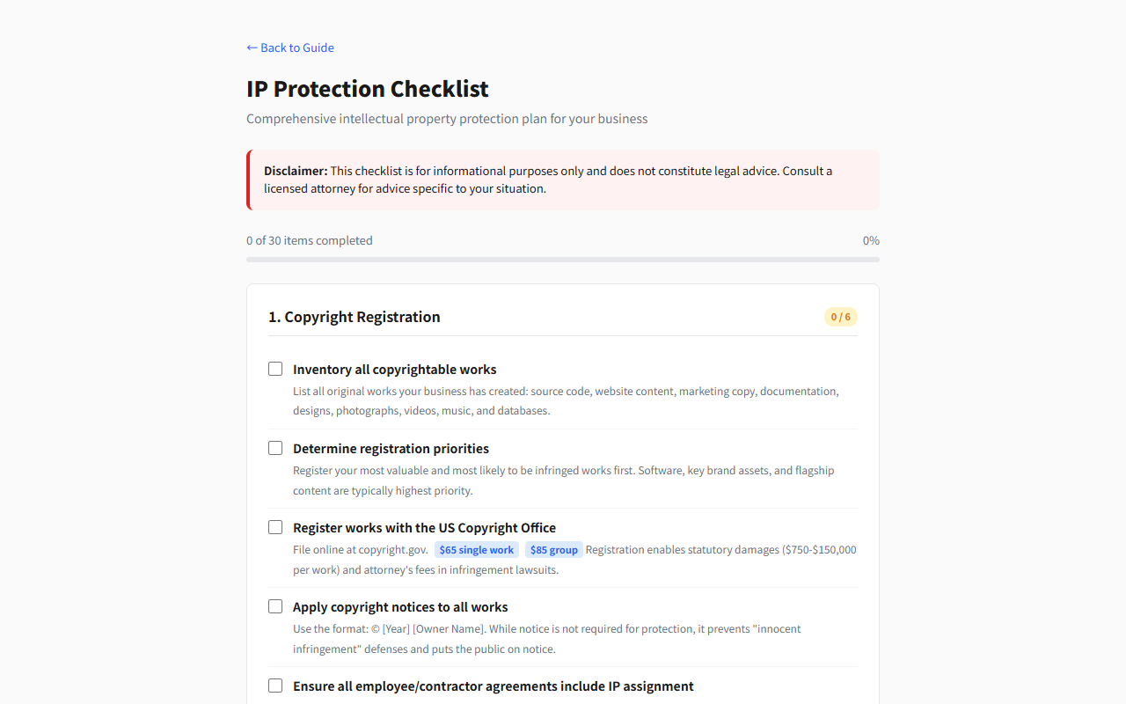The image size is (1126, 704).
Task: Click the 0 / 6 section counter badge
Action: [x=840, y=317]
